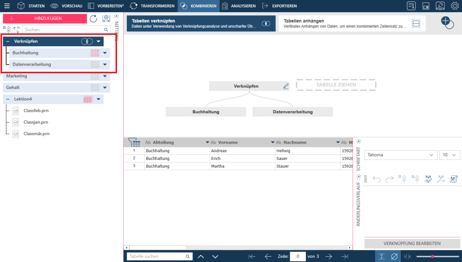462x262 pixels.
Task: Toggle the null value display button
Action: click(x=394, y=256)
